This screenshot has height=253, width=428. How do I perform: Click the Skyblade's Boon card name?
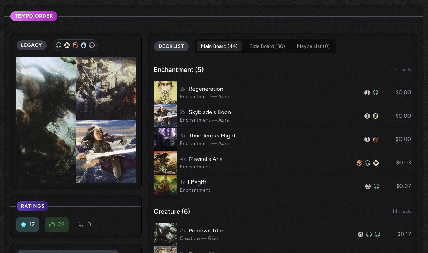tap(210, 112)
